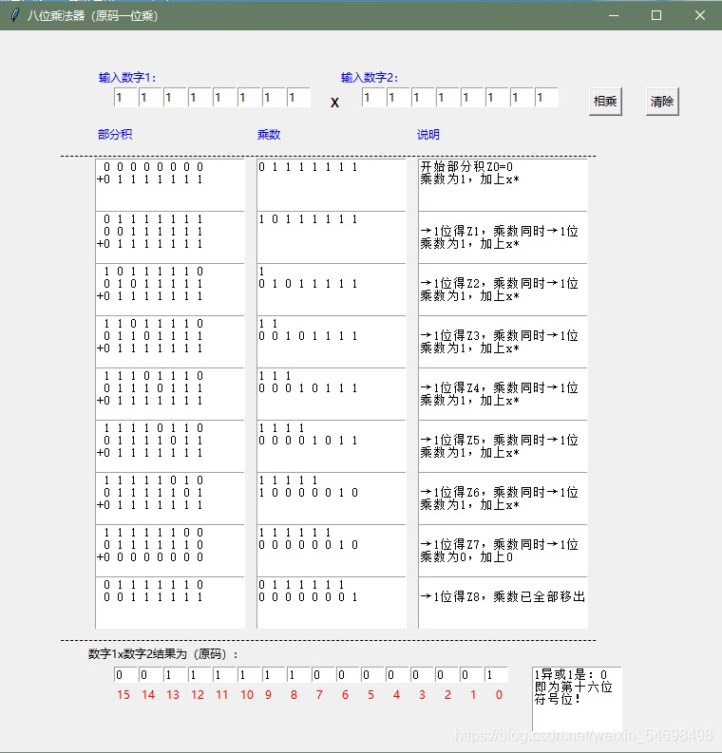Click the 部分积 column heading
The width and height of the screenshot is (722, 753).
(115, 135)
